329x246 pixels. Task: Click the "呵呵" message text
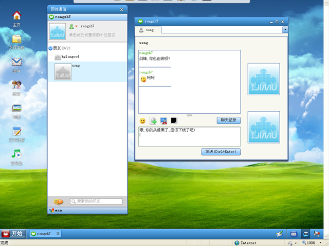pos(151,78)
